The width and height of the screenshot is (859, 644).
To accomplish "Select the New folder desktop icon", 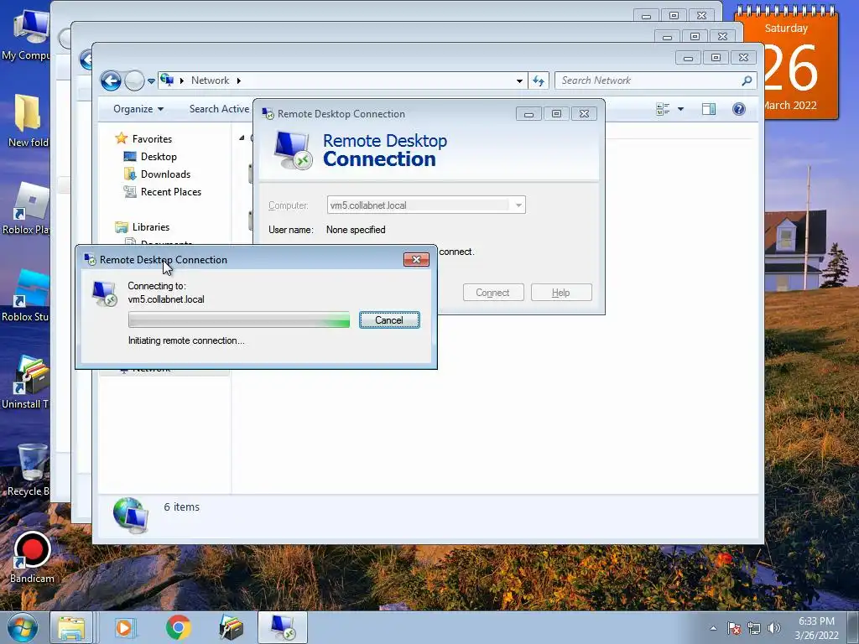I will (28, 121).
